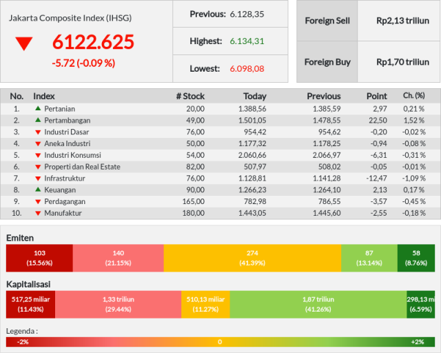Click the Today column header

tap(255, 97)
